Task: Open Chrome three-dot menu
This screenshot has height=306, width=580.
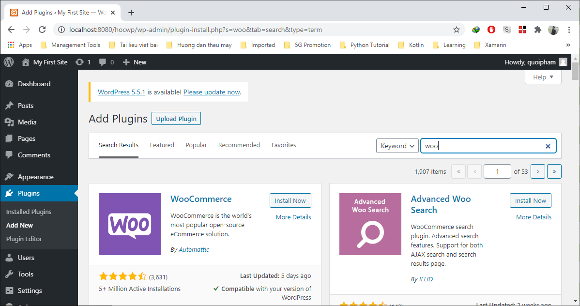Action: click(569, 30)
